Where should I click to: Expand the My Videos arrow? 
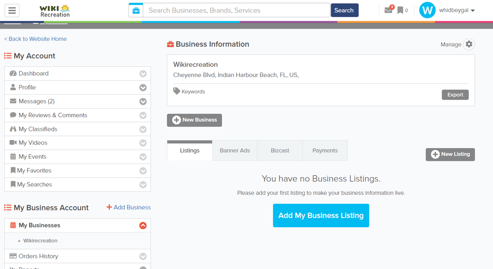pyautogui.click(x=143, y=143)
